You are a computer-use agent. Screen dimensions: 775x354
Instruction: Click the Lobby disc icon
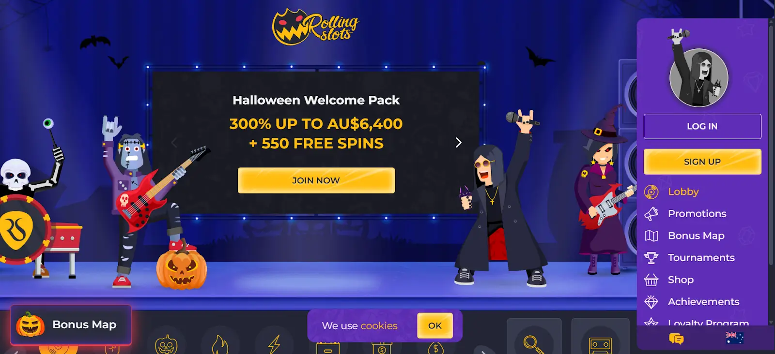[x=651, y=192]
